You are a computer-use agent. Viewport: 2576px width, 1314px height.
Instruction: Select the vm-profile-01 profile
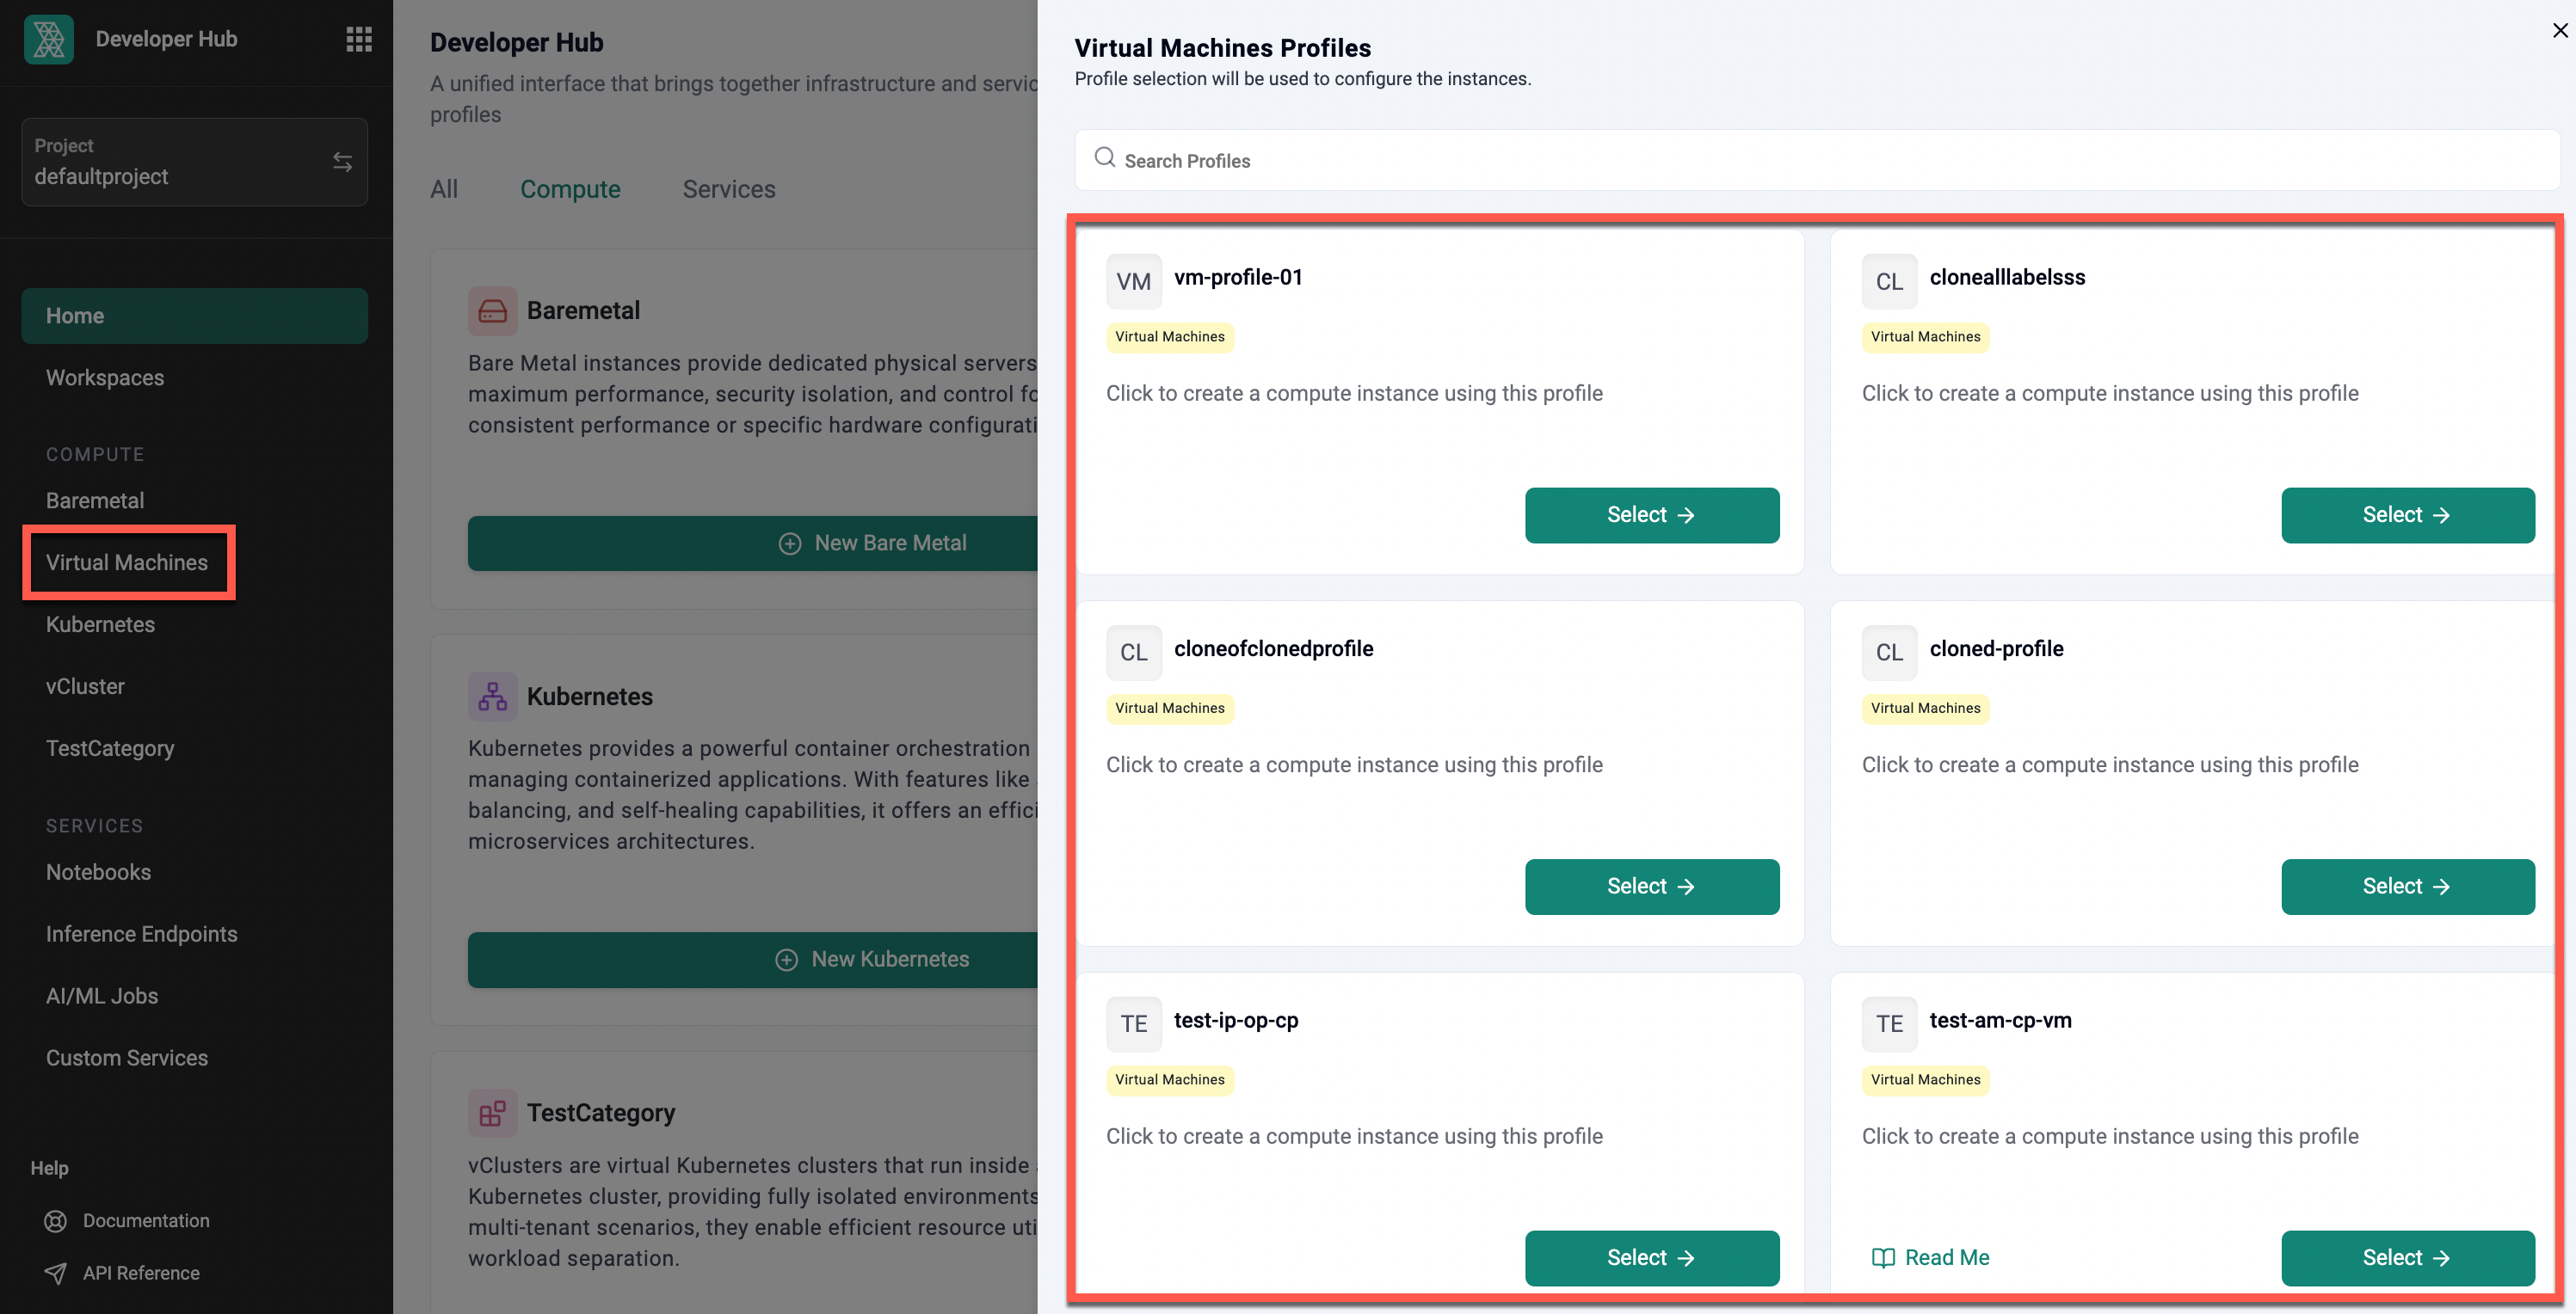[1651, 516]
